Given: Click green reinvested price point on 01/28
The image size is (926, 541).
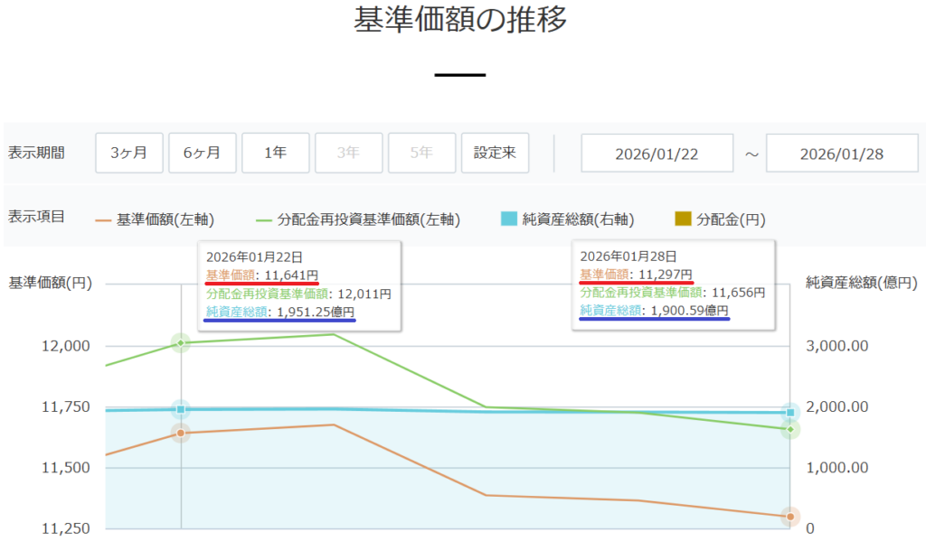Looking at the screenshot, I should 790,429.
